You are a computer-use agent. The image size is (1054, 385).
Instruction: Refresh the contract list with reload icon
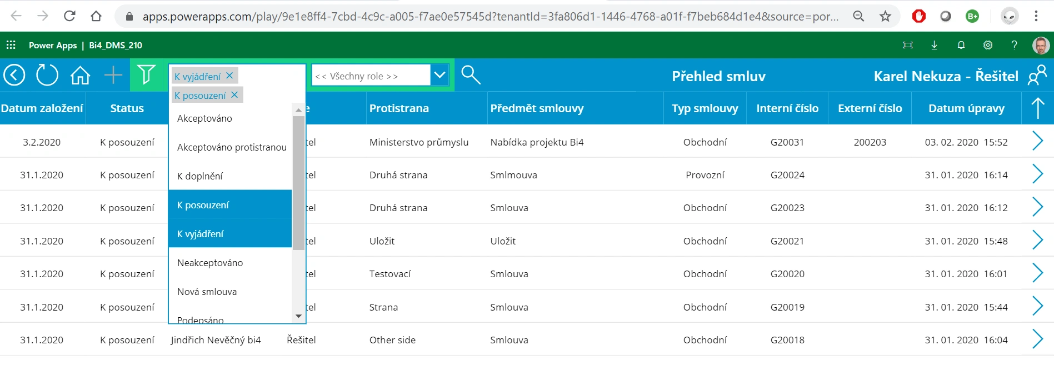tap(47, 75)
